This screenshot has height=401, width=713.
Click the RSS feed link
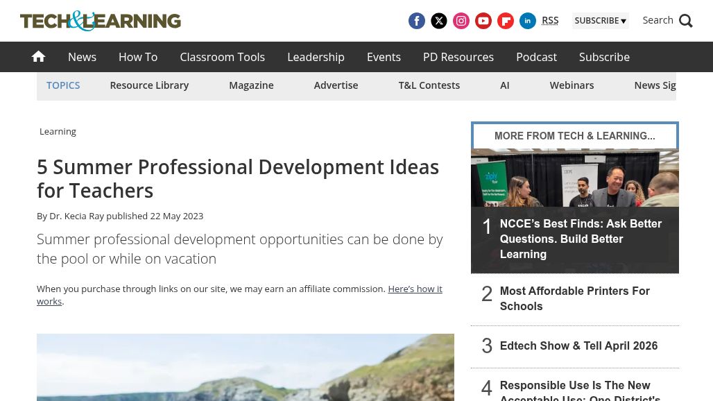[550, 20]
